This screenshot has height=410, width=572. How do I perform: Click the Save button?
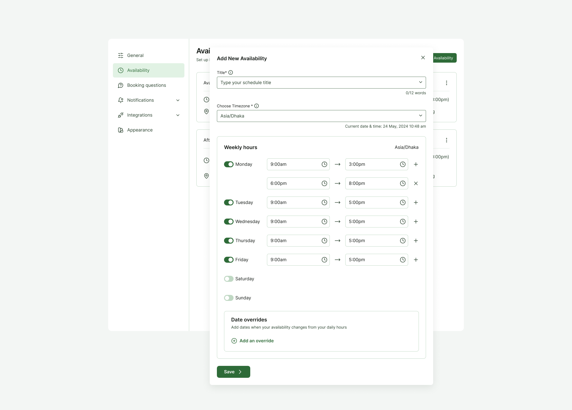(233, 372)
